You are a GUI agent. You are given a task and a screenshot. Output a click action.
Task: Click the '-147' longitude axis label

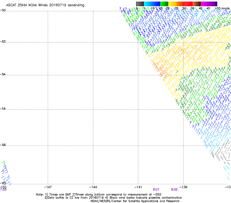[48, 187]
